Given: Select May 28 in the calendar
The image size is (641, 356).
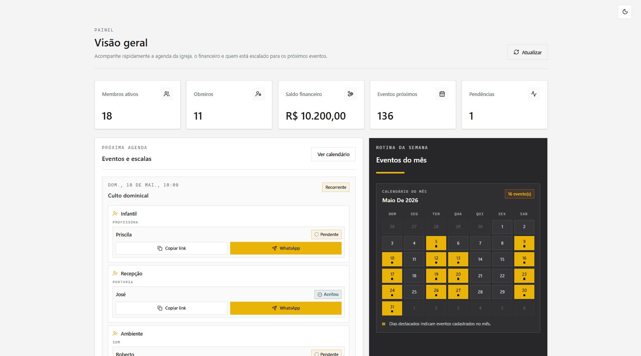Looking at the screenshot, I should [x=480, y=292].
